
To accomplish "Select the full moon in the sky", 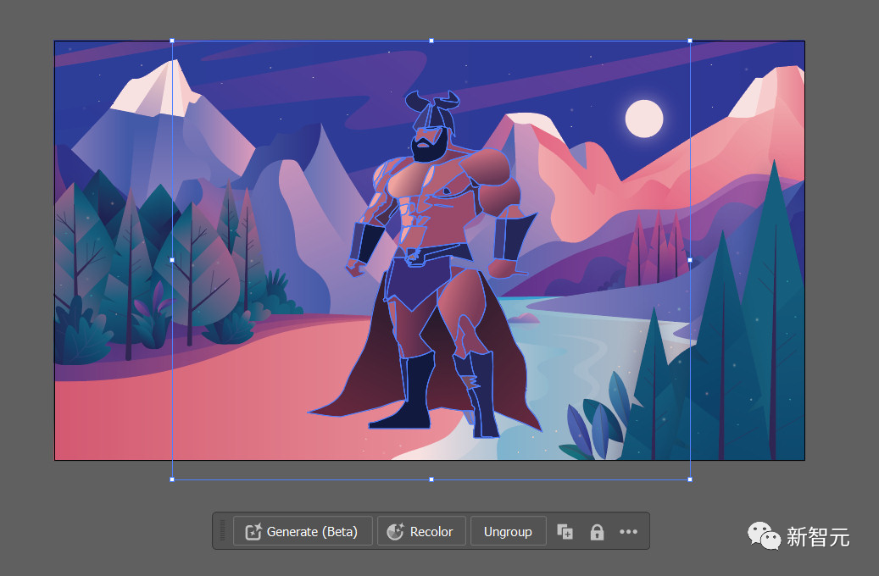I will pyautogui.click(x=644, y=119).
